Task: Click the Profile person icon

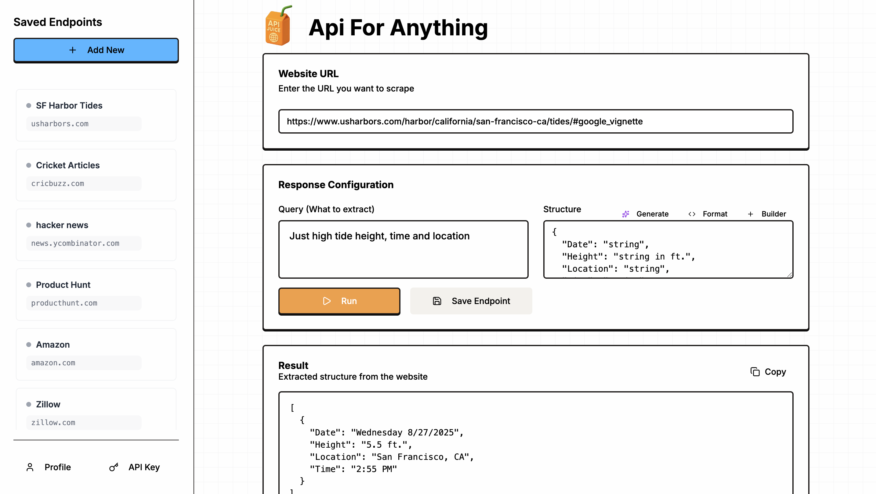Action: (x=30, y=467)
